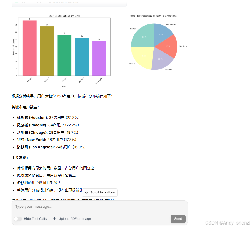The height and width of the screenshot is (227, 251).
Task: Click the Scroll to bottom button
Action: point(100,193)
